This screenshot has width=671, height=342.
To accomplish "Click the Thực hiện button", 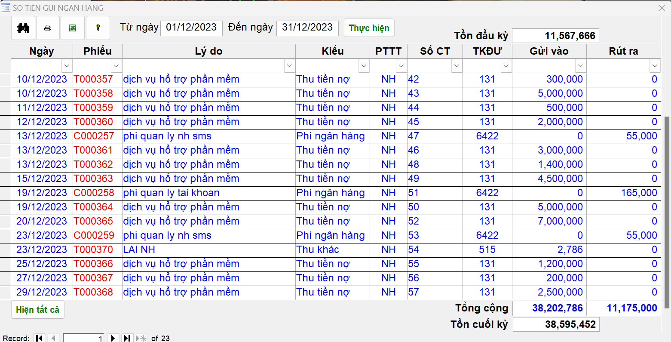I will click(x=369, y=28).
